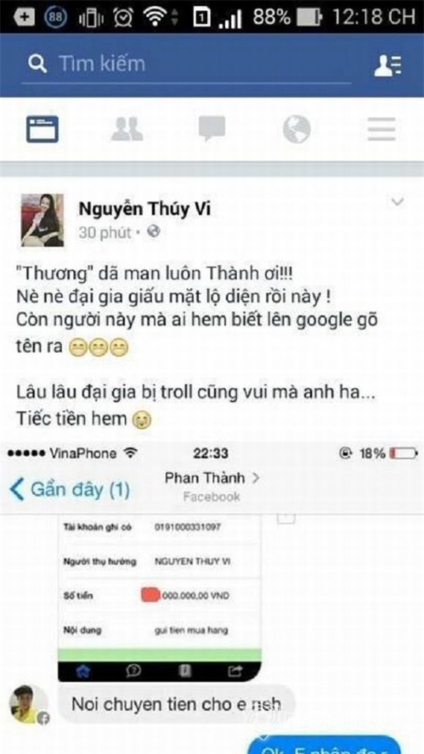Viewport: 424px width, 754px height.
Task: Tap the search magnifier icon
Action: (x=37, y=64)
